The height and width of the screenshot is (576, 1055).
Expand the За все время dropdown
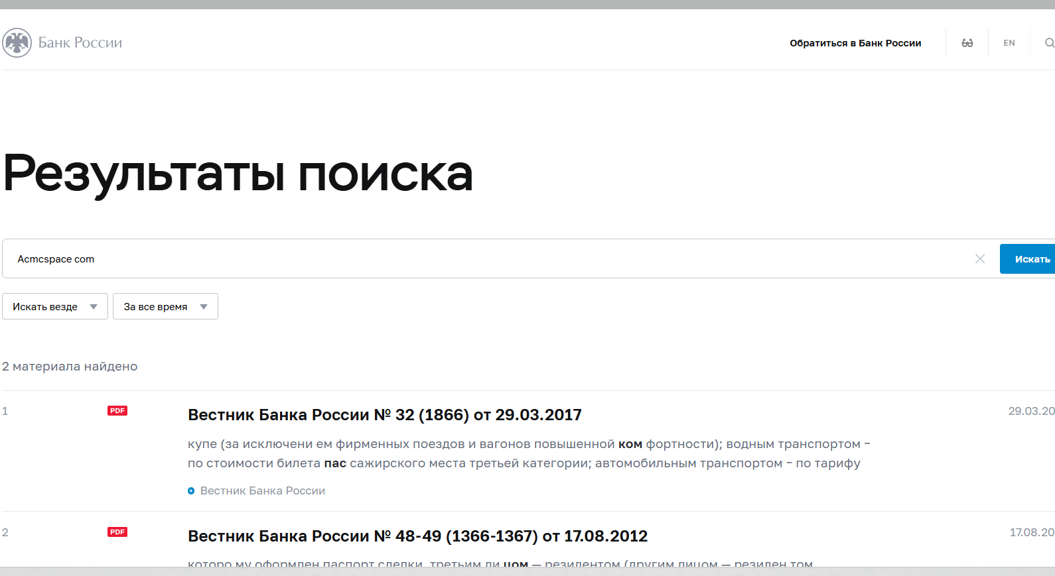point(165,307)
